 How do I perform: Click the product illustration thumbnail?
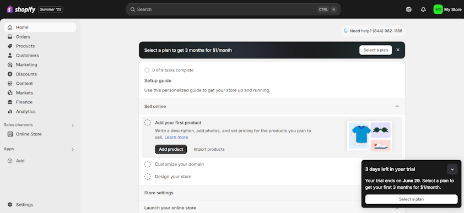[x=370, y=136]
